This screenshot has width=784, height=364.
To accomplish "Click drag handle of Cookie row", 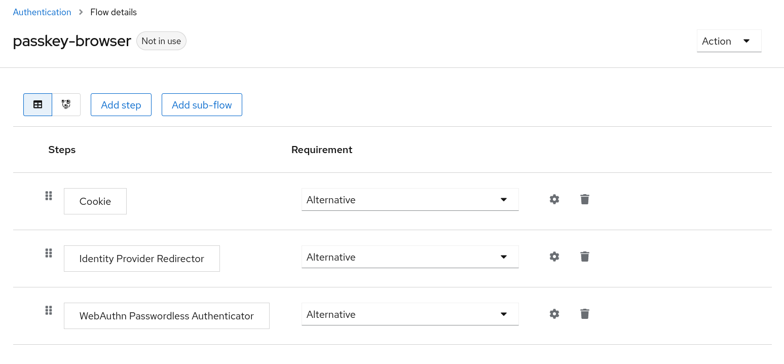I will point(49,196).
